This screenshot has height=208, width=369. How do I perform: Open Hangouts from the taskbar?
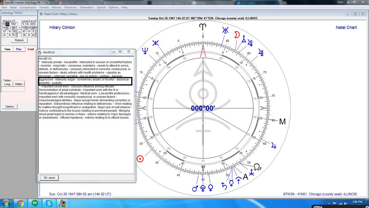click(x=35, y=203)
